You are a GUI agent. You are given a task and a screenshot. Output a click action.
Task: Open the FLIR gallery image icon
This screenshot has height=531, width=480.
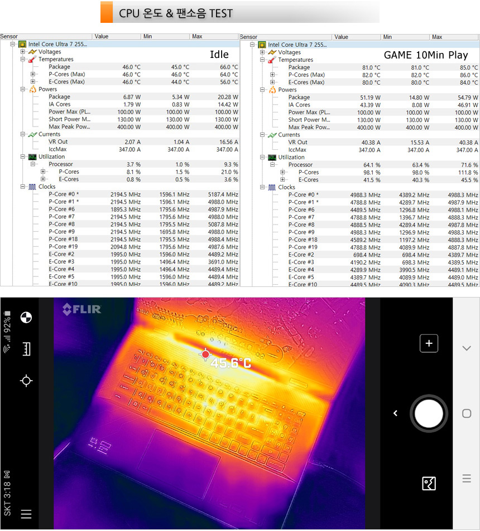point(429,484)
